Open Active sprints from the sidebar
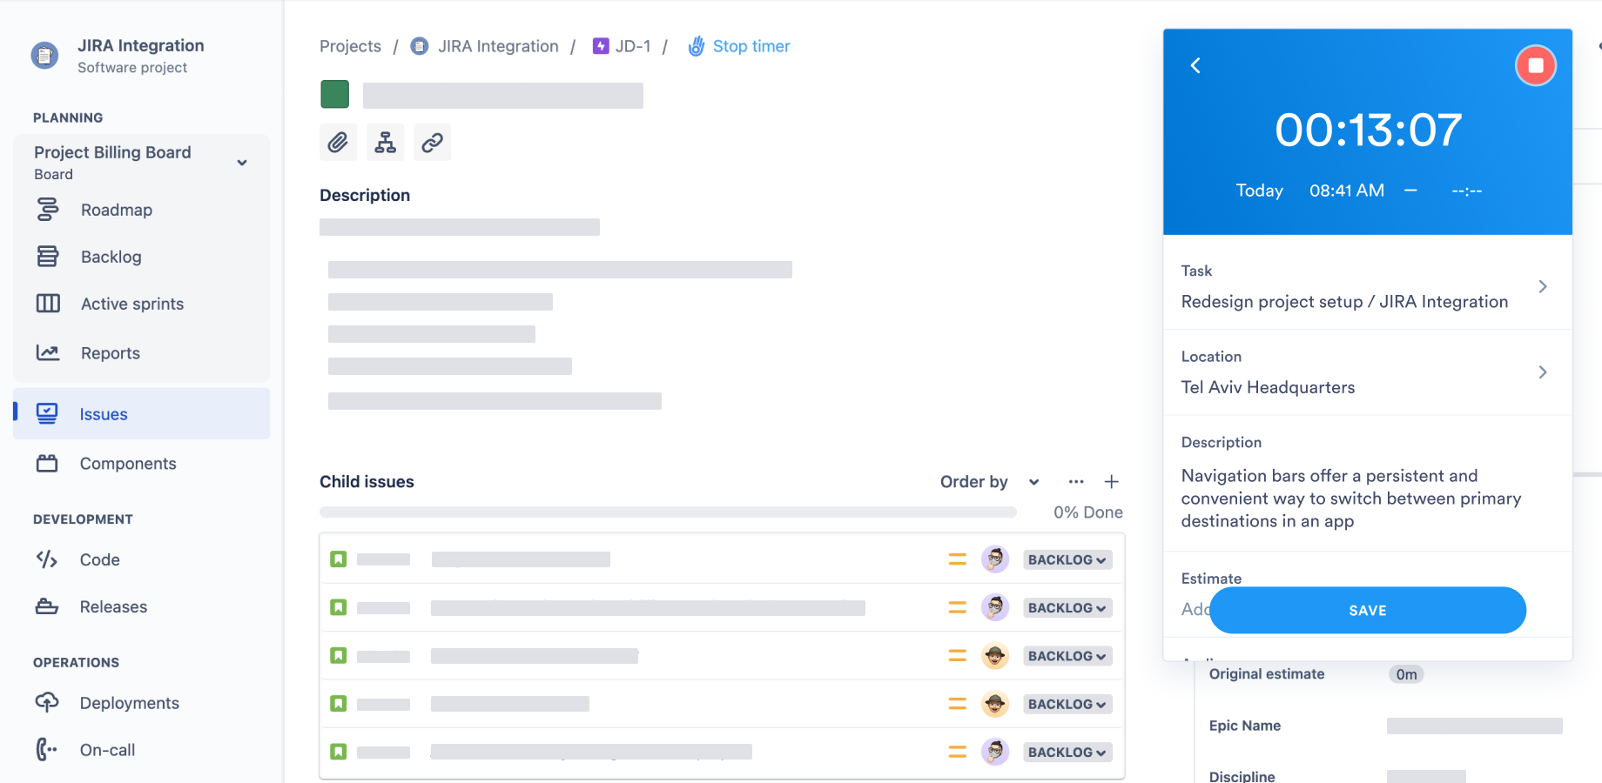Viewport: 1602px width, 783px height. click(x=131, y=304)
